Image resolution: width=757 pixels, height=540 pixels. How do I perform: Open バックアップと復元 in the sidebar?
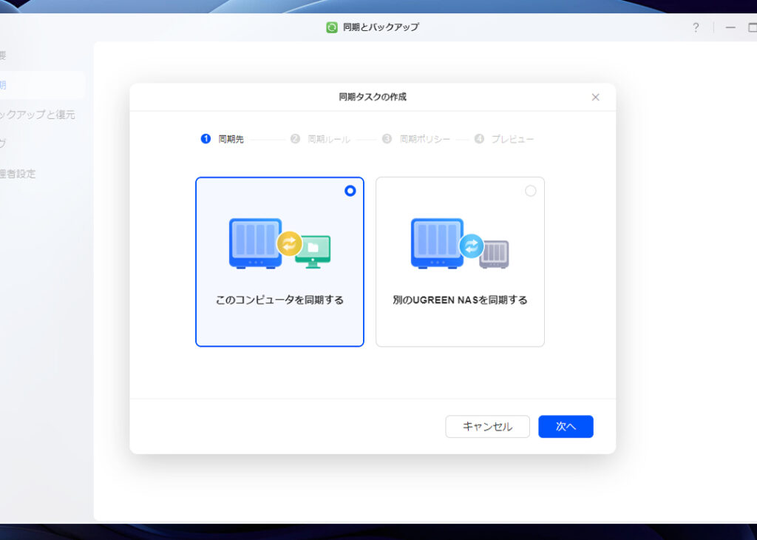click(x=38, y=115)
